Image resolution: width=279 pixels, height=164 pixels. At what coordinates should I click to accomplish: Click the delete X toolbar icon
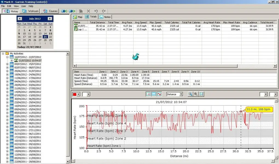[88, 11]
